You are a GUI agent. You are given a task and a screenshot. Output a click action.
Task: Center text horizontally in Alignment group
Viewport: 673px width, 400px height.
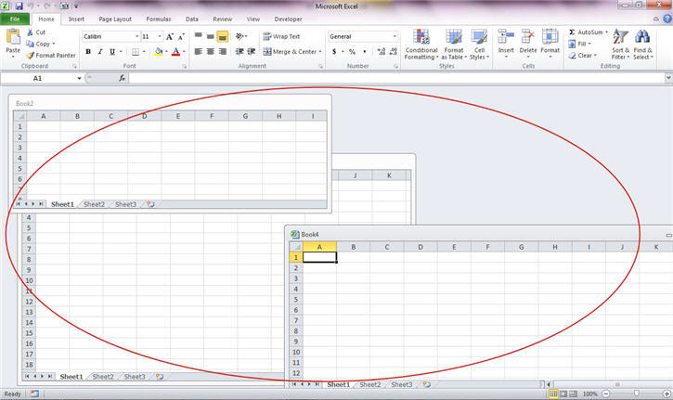coord(211,51)
